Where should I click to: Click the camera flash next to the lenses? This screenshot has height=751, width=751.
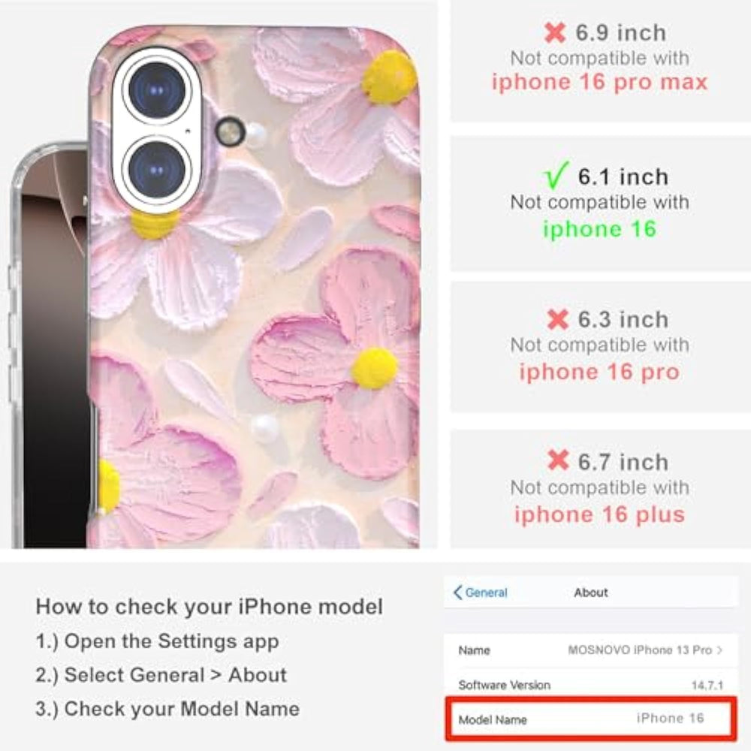[x=230, y=131]
